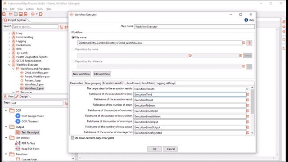Click the variable icon beside the ExecutionLinesRead field
Image resolution: width=288 pixels, height=162 pixels.
click(x=248, y=111)
